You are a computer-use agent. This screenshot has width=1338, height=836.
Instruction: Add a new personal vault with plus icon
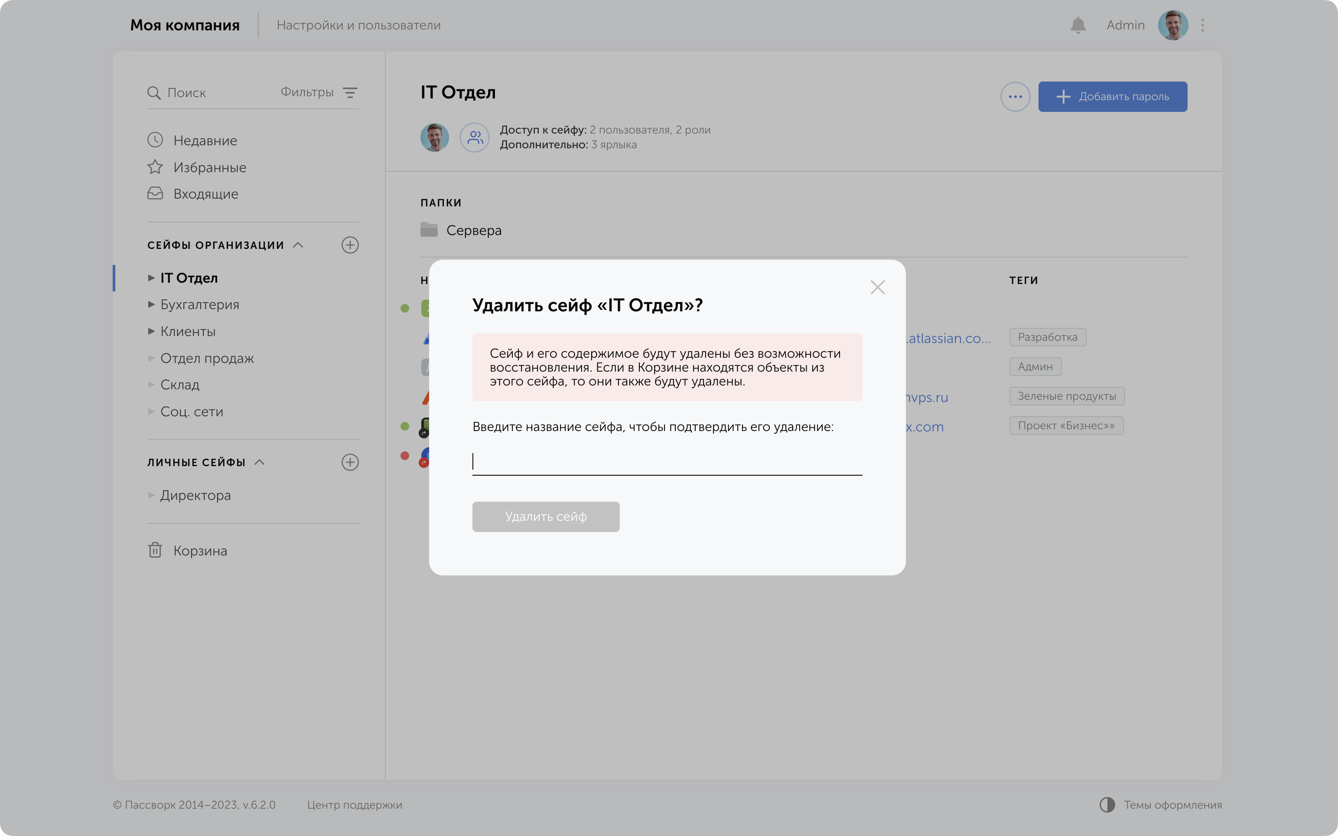350,462
